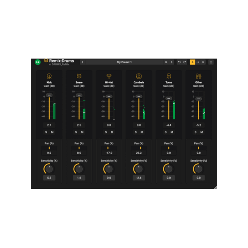This screenshot has width=248, height=248.
Task: Mute the Hi-Hat channel
Action: [112, 132]
